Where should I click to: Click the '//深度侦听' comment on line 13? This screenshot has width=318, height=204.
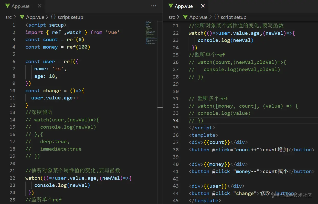click(39, 112)
